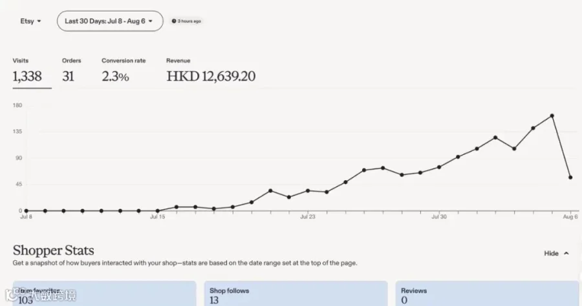The height and width of the screenshot is (306, 582).
Task: Click the Shopper Stats heading
Action: click(54, 250)
